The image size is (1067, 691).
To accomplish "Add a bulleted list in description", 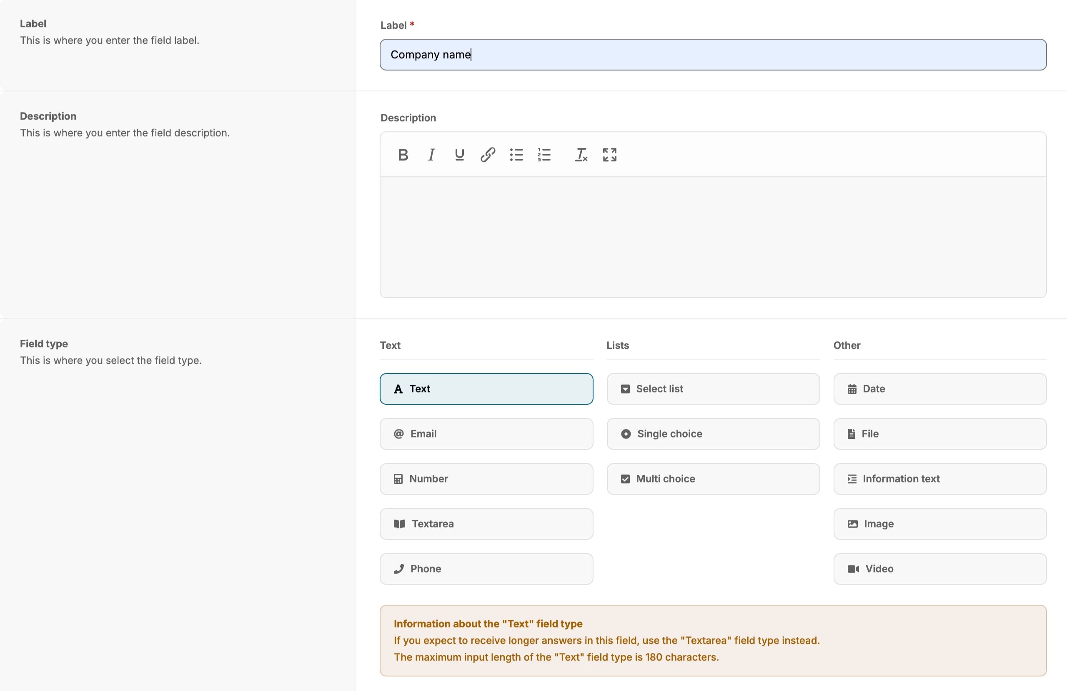I will (x=516, y=155).
